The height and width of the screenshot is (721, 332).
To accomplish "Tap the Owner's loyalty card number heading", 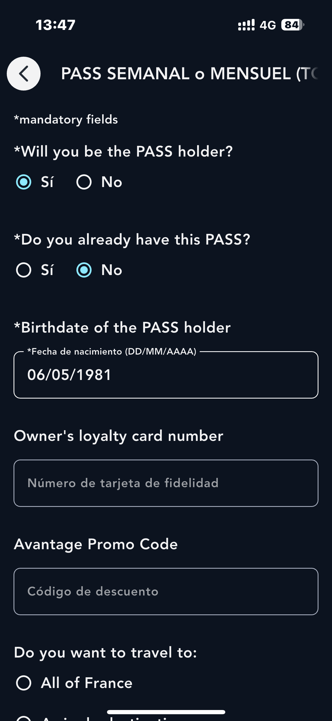I will [x=119, y=436].
